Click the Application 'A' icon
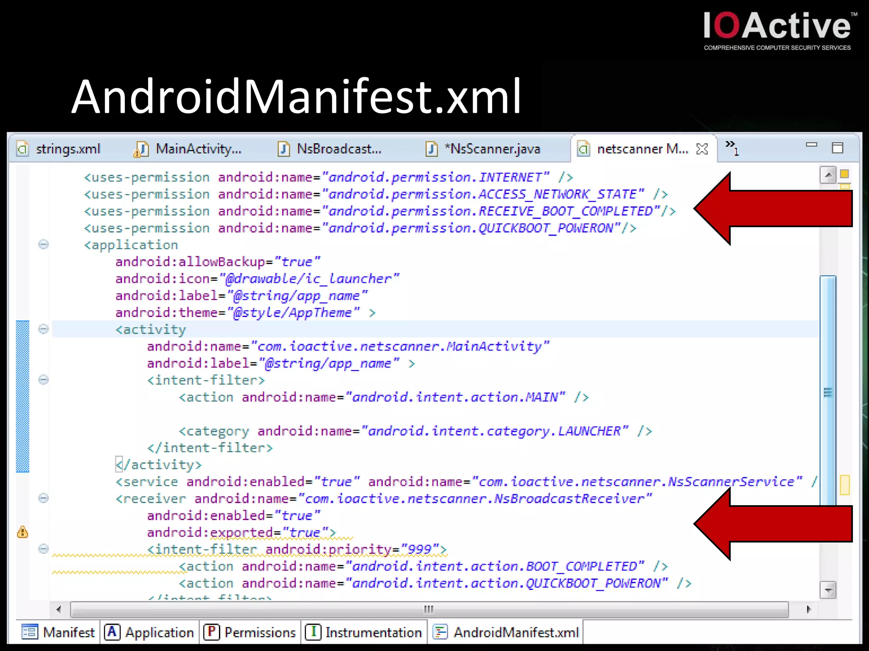The height and width of the screenshot is (651, 869). coord(112,632)
